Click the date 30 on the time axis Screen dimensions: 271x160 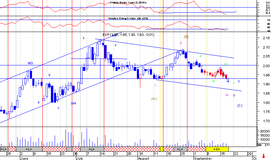click(x=76, y=154)
